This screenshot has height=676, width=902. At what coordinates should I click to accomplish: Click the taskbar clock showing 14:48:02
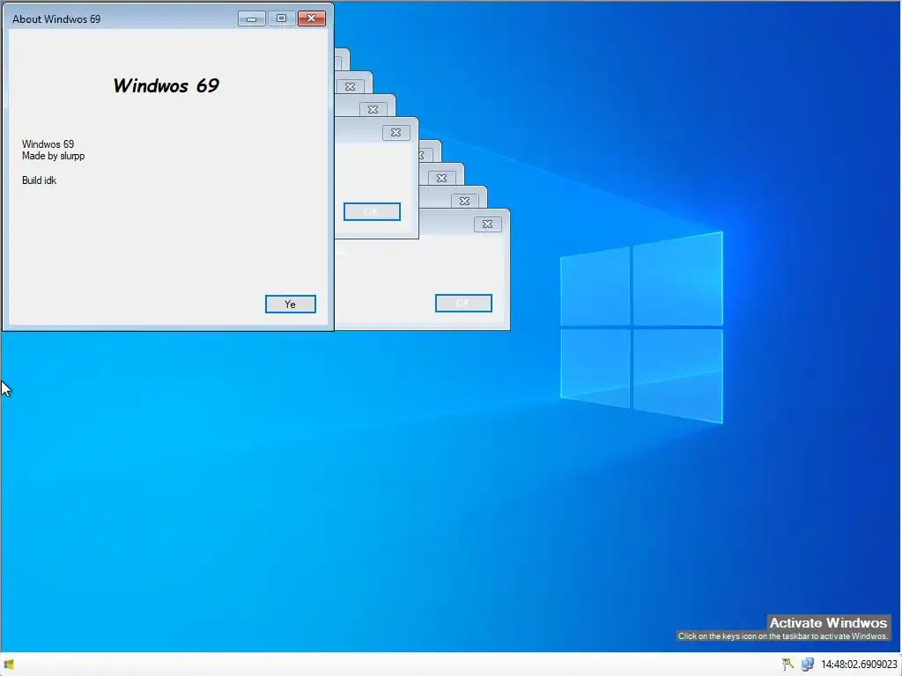(859, 665)
